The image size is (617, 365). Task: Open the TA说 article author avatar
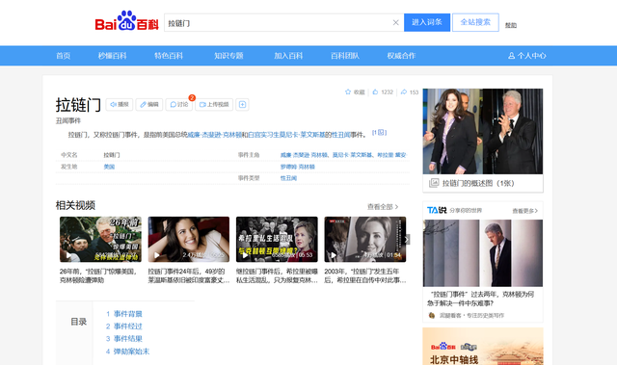432,315
